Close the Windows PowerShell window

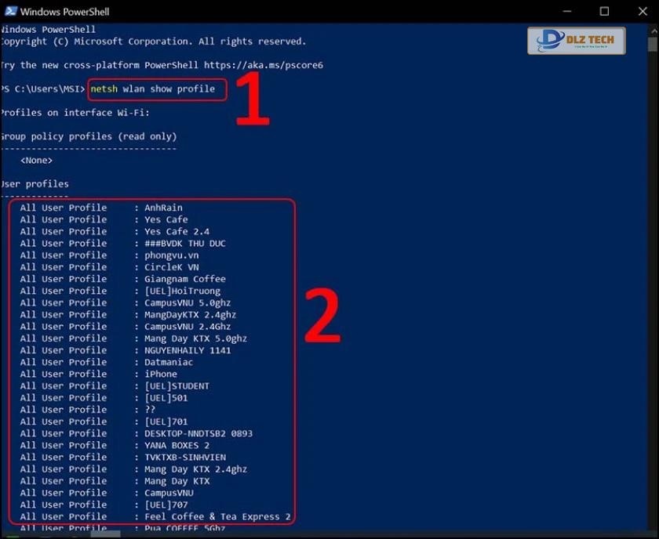pyautogui.click(x=640, y=12)
